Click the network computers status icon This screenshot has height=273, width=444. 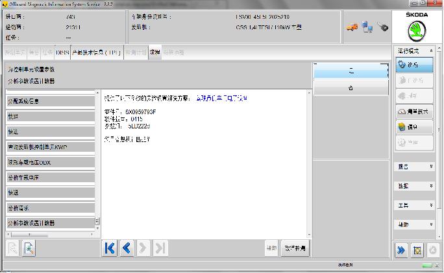click(x=367, y=27)
